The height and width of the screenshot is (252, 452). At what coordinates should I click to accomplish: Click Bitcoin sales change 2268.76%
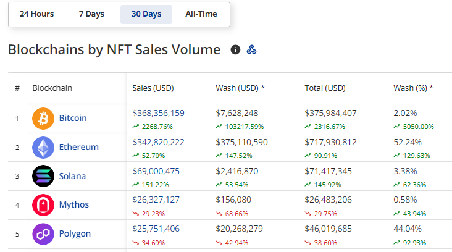point(157,127)
